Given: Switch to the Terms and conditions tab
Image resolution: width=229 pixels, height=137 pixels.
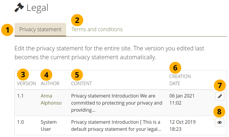Looking at the screenshot, I should (x=97, y=29).
